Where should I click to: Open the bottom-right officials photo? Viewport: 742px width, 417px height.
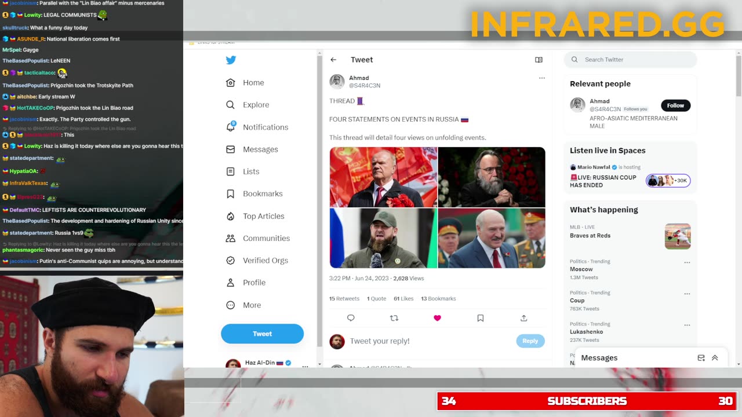492,238
